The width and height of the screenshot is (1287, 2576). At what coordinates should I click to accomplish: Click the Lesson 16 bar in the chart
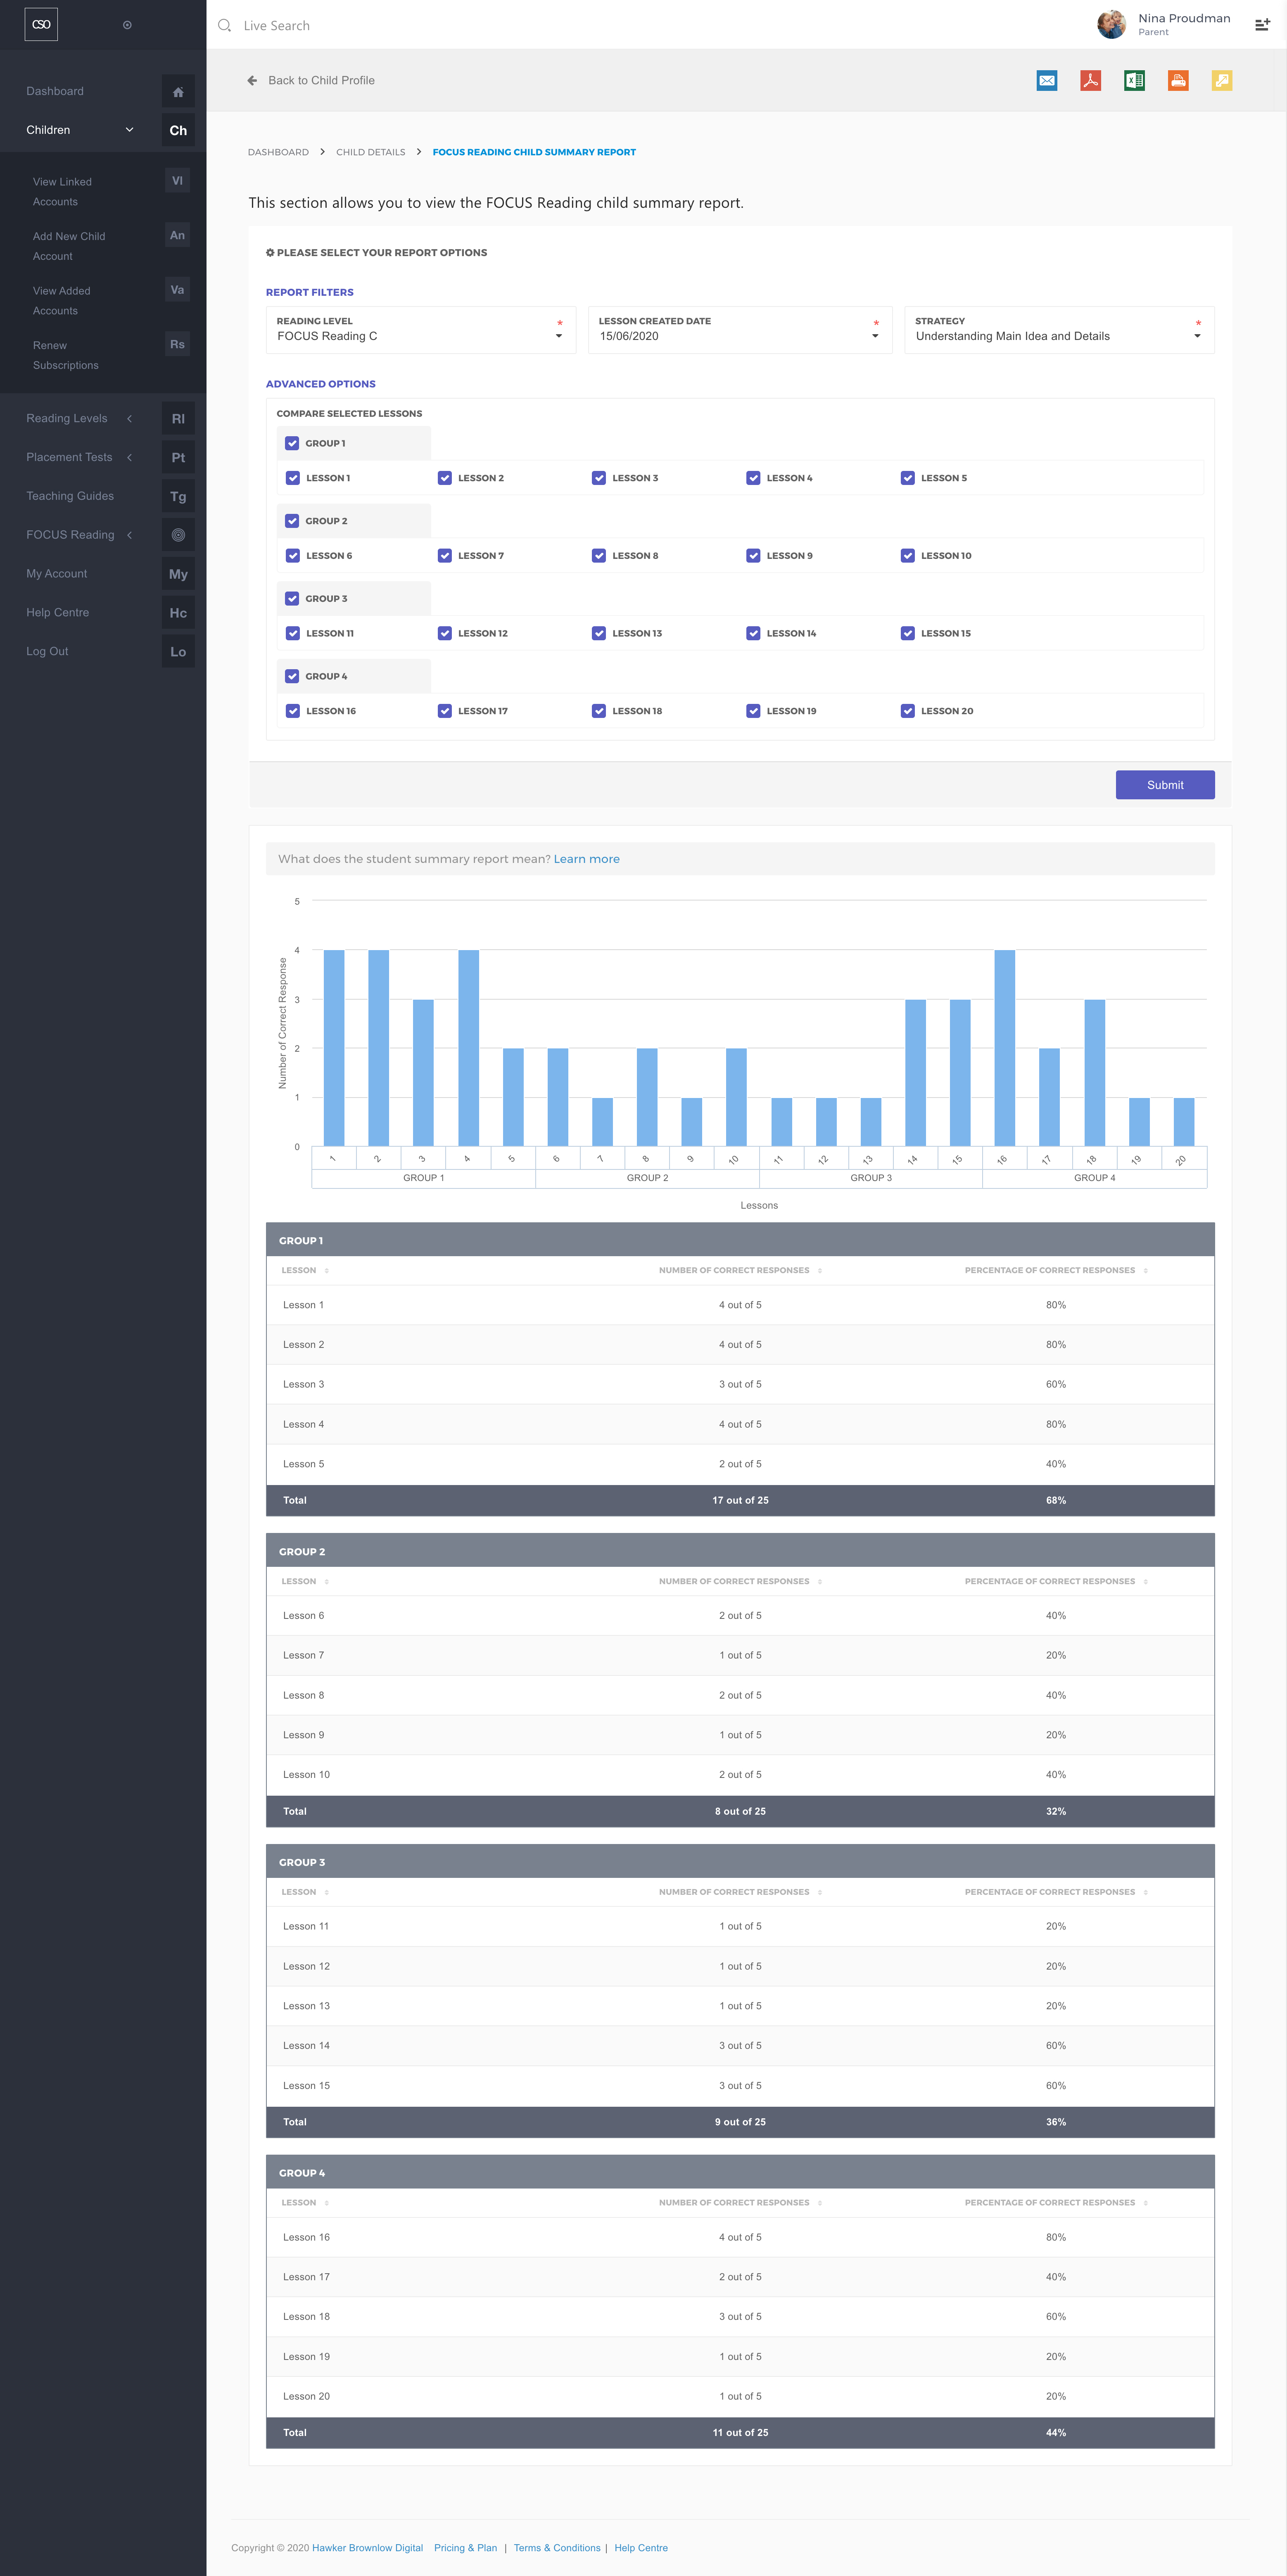point(1004,1048)
